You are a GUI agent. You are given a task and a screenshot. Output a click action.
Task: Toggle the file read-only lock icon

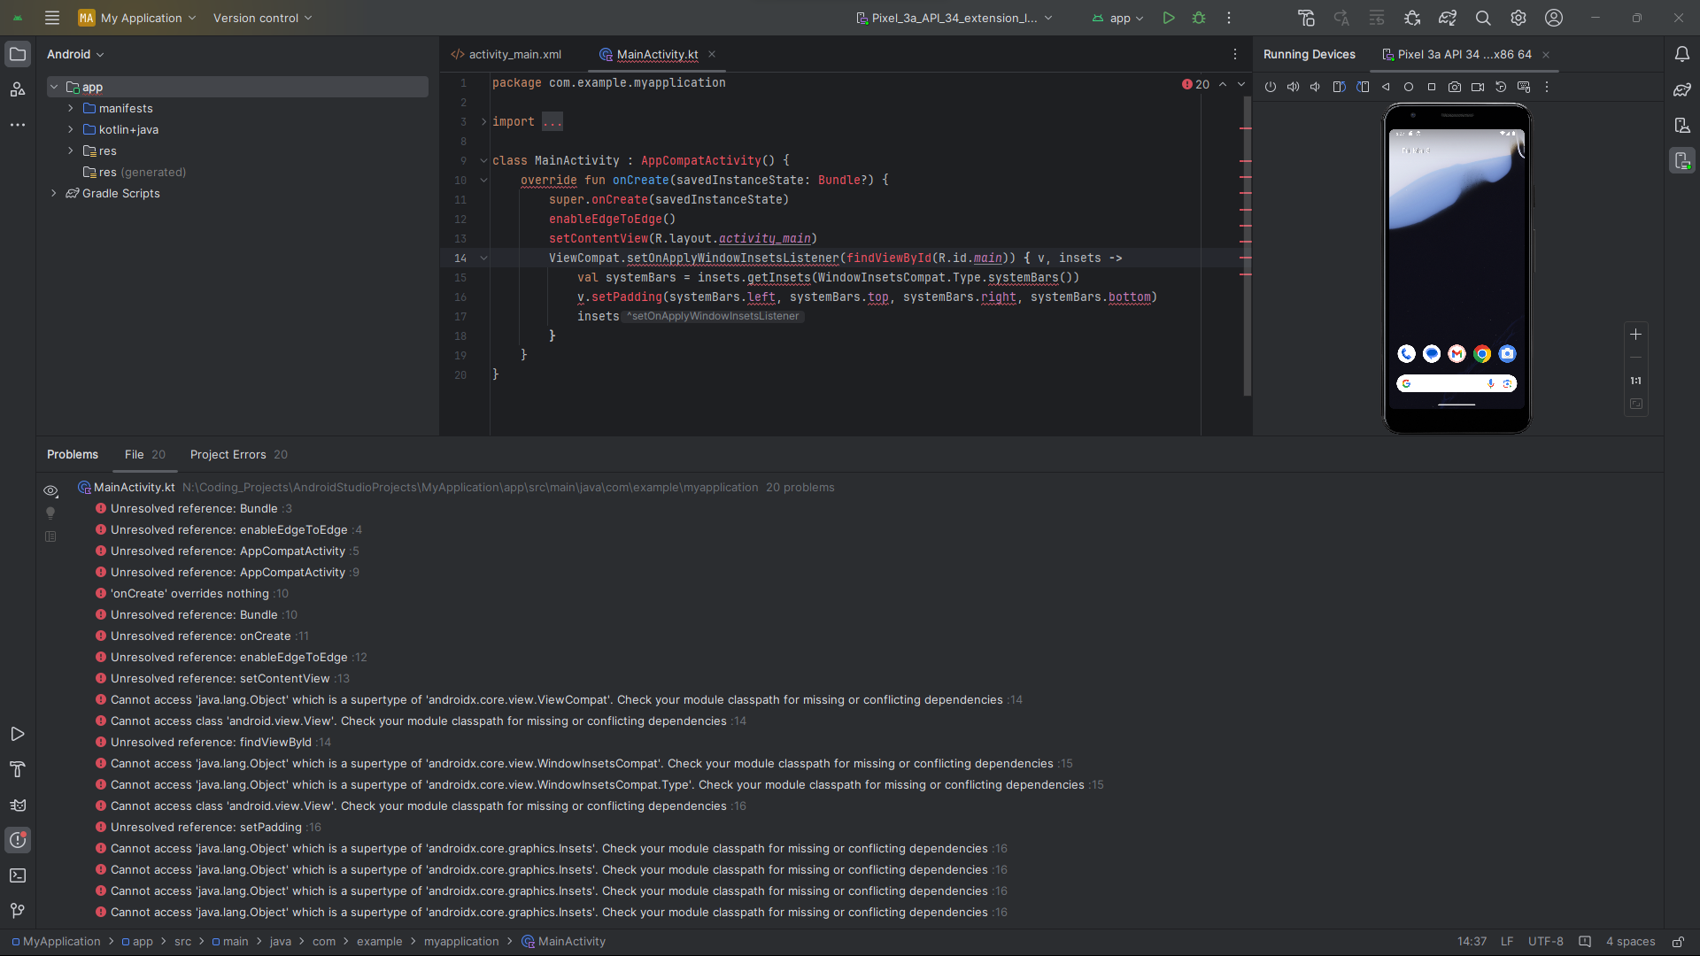click(1678, 942)
